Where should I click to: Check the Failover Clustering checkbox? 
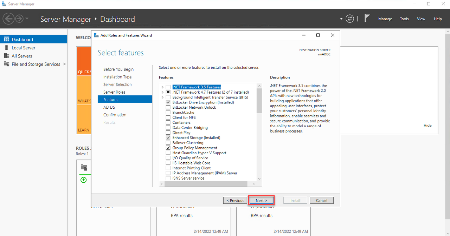click(168, 143)
